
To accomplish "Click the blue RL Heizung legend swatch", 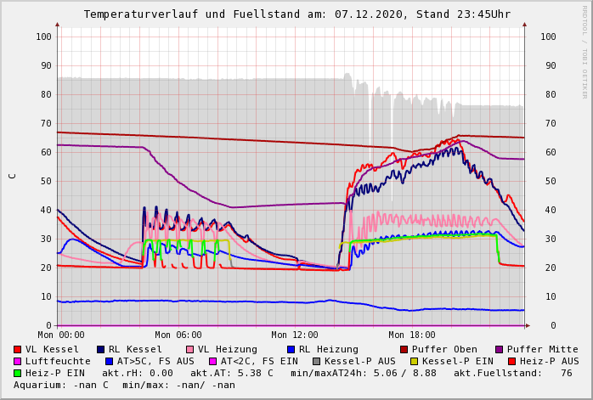I will coord(291,349).
